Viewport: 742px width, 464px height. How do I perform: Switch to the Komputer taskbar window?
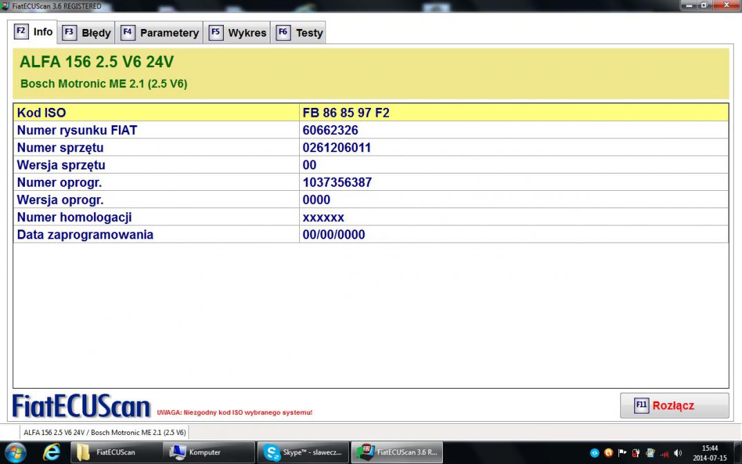[209, 452]
